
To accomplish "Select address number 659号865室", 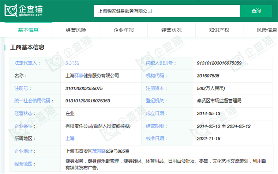I will click(117, 151).
